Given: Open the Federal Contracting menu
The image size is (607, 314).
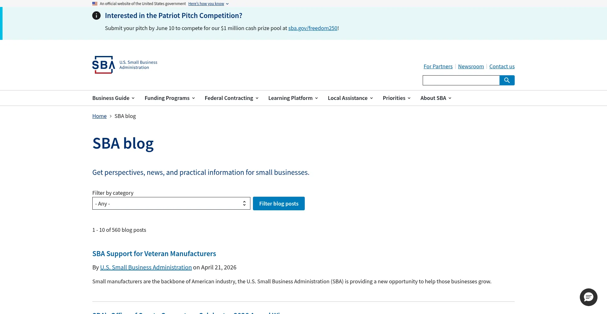Looking at the screenshot, I should point(232,98).
